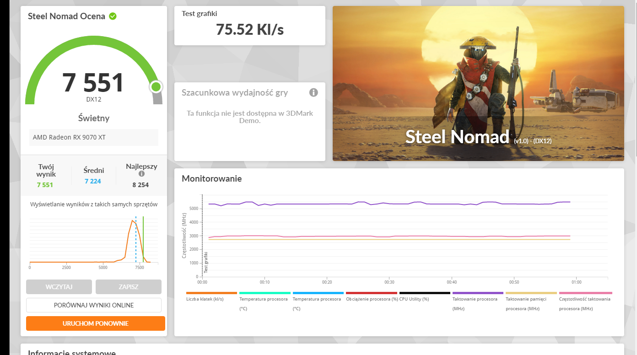Click the 00:10 time label on the chart

pyautogui.click(x=265, y=282)
